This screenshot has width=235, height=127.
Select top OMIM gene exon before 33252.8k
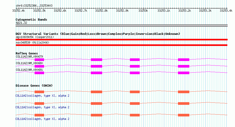(97, 92)
